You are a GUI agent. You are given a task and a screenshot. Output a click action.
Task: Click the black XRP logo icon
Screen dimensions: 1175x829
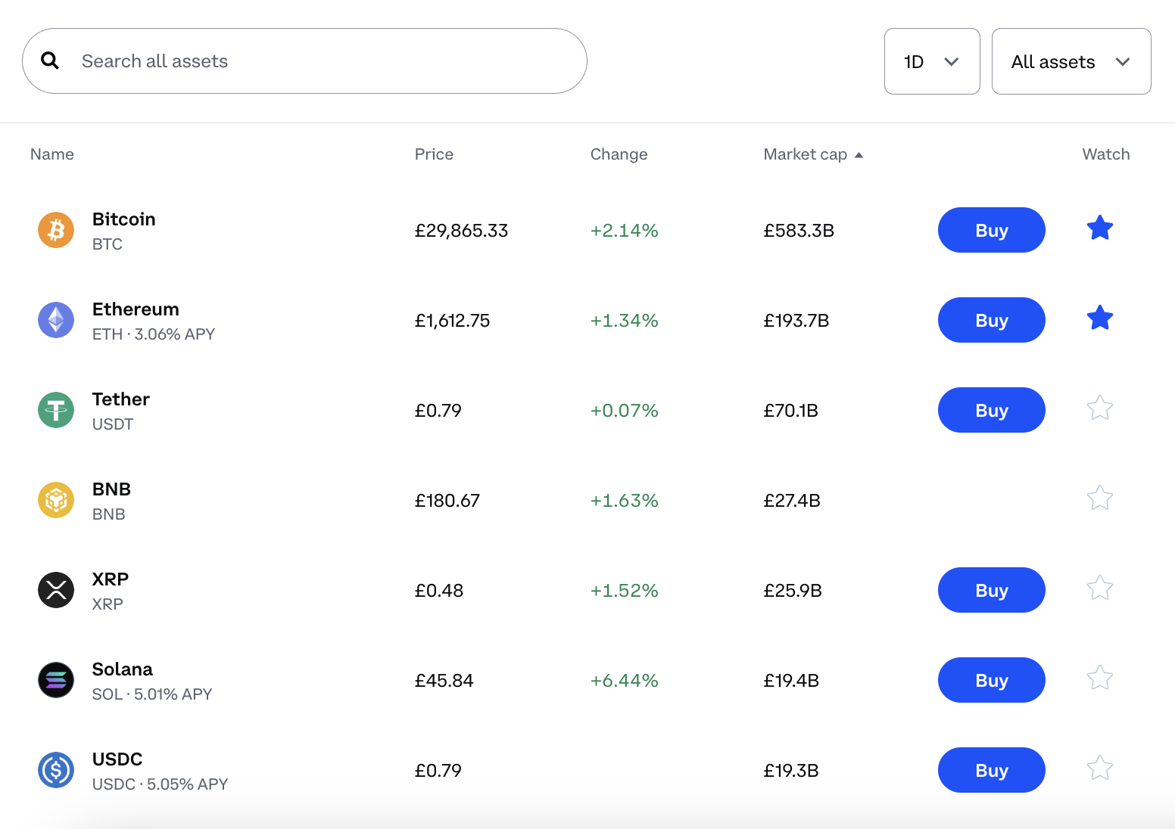[56, 590]
